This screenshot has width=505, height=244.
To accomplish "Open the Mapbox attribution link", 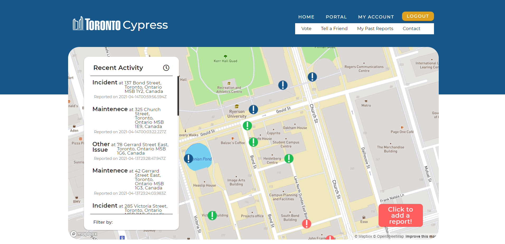I will (x=363, y=236).
